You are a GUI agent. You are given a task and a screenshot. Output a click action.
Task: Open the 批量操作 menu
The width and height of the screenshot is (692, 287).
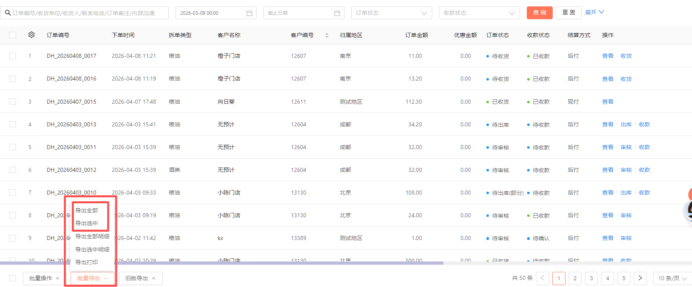coord(44,278)
